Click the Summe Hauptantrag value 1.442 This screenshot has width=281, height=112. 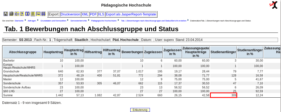(x=59, y=95)
